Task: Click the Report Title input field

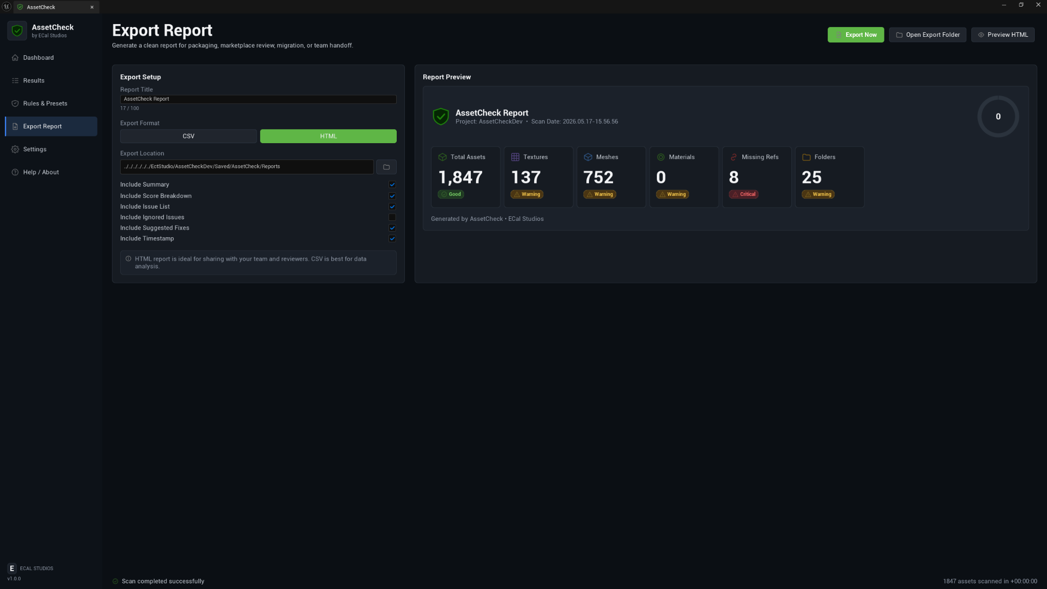Action: tap(258, 99)
